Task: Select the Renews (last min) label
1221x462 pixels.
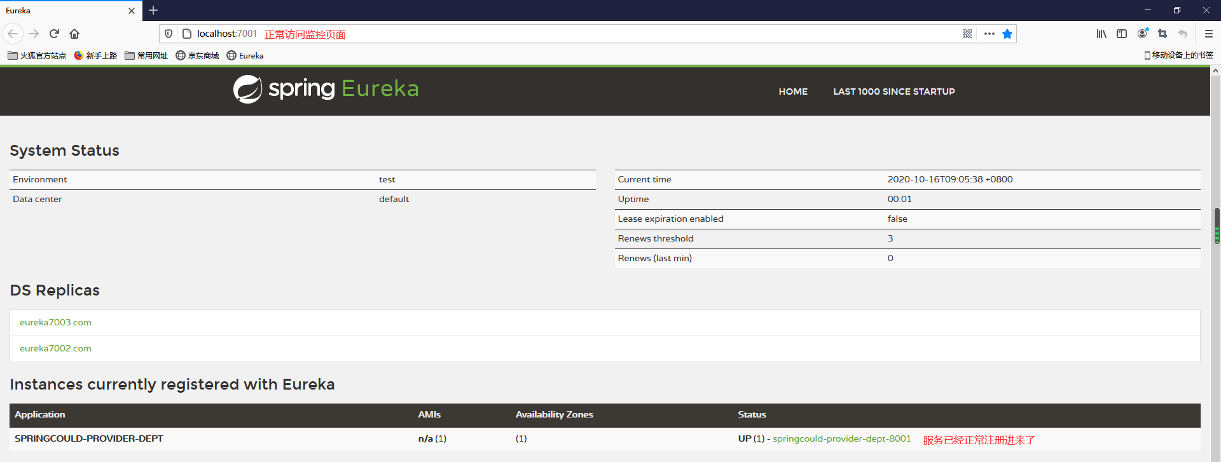Action: tap(654, 258)
